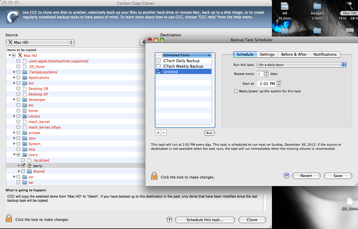Collapse the Users folder

tap(14, 155)
